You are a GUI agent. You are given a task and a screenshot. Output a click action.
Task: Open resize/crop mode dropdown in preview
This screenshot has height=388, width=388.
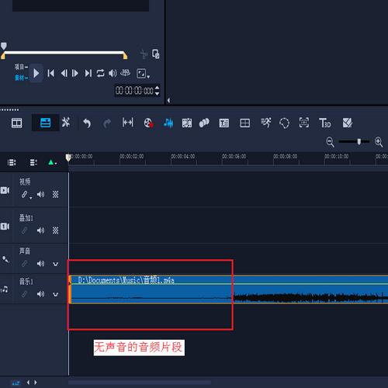[x=143, y=74]
